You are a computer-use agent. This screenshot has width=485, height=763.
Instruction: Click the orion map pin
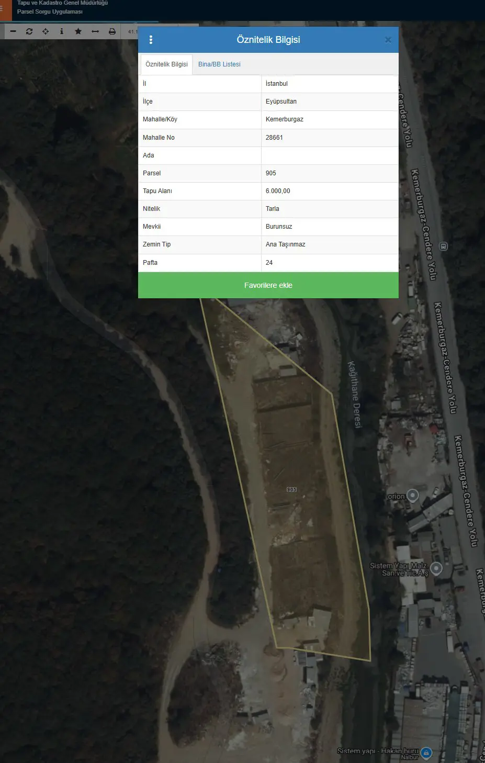pyautogui.click(x=413, y=495)
